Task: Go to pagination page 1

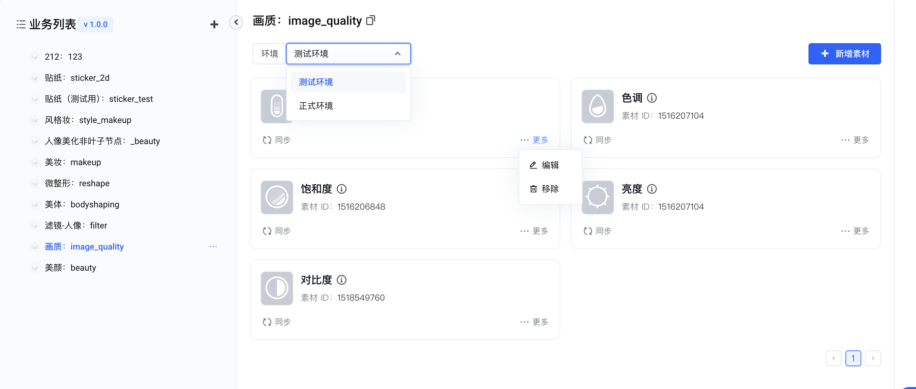Action: coord(853,358)
